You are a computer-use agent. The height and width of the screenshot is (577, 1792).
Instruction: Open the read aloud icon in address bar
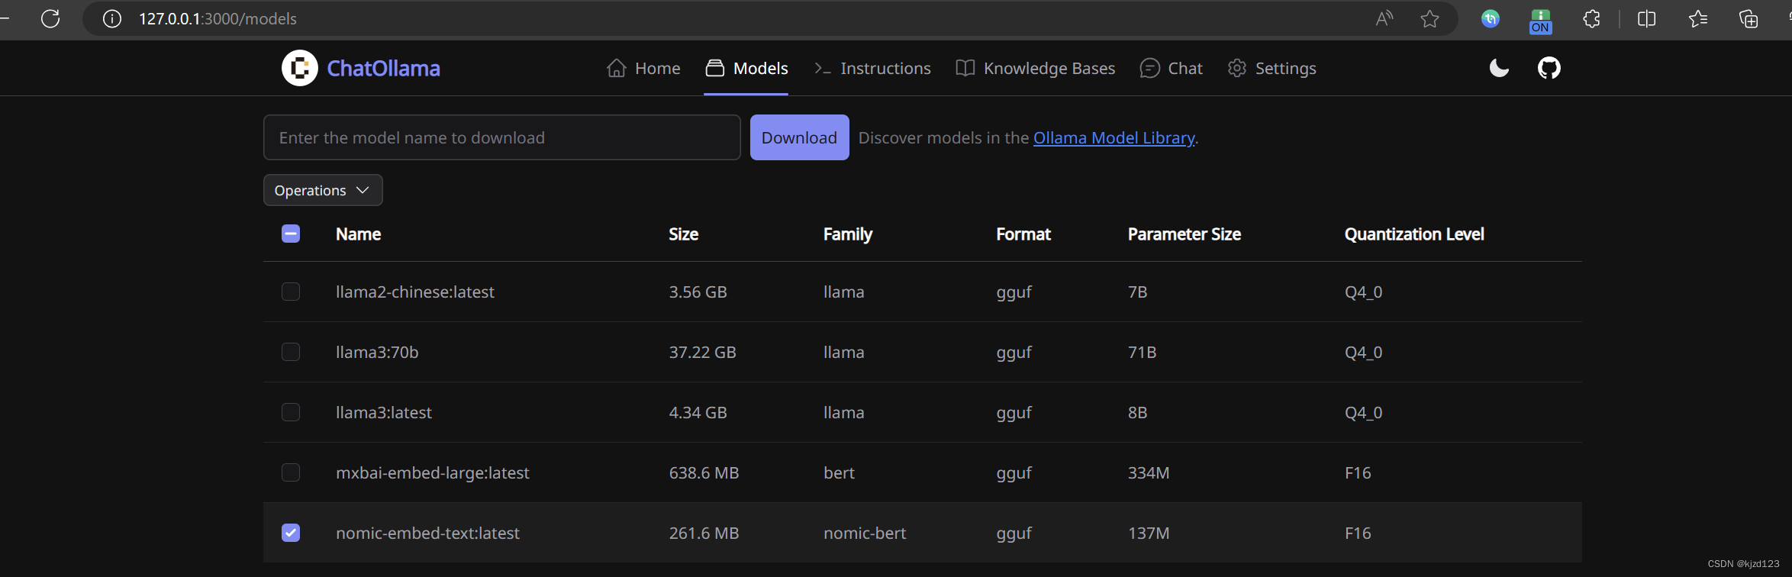pyautogui.click(x=1384, y=18)
